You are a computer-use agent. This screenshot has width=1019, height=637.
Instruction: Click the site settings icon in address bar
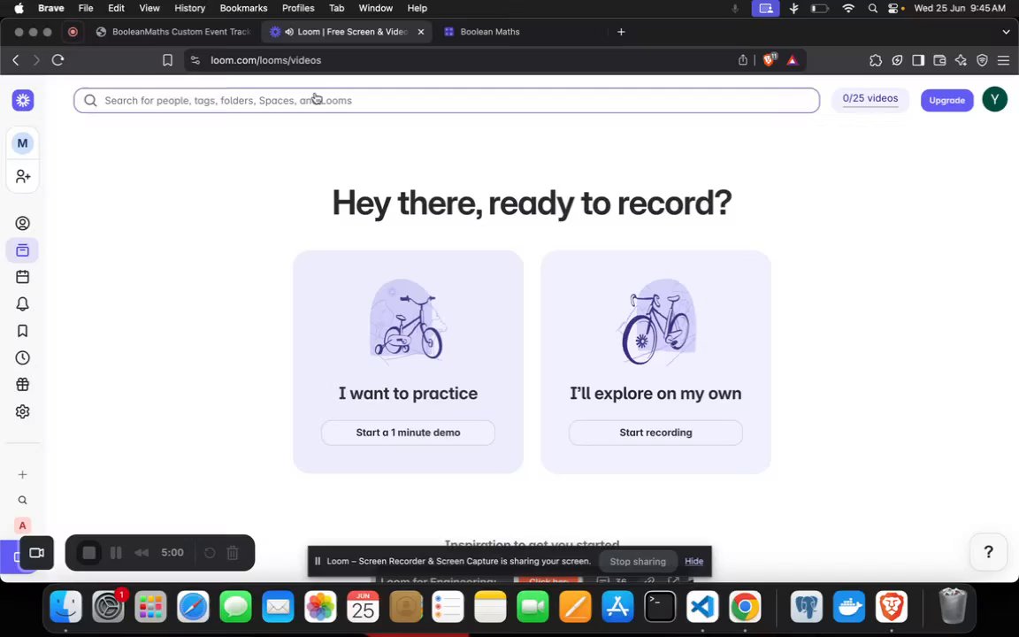[x=195, y=60]
